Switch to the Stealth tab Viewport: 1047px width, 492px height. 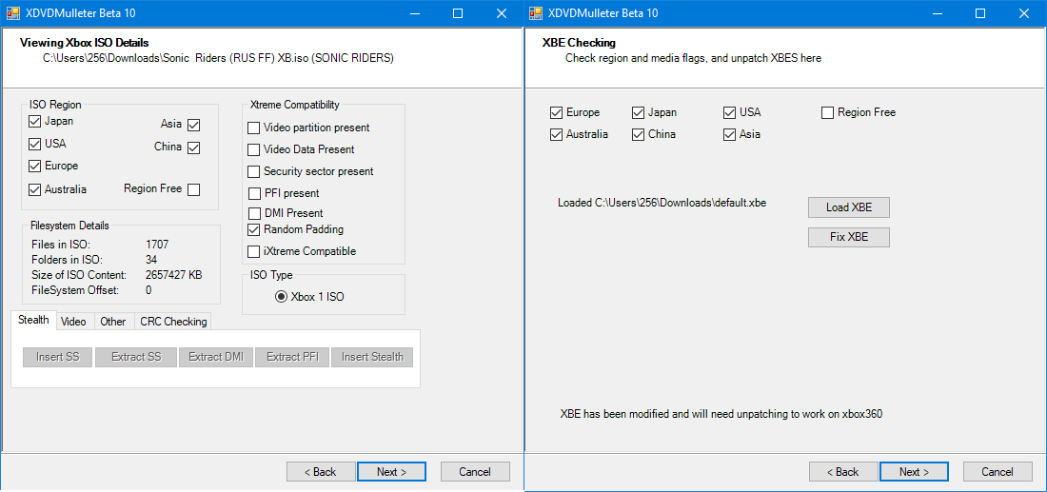click(33, 320)
